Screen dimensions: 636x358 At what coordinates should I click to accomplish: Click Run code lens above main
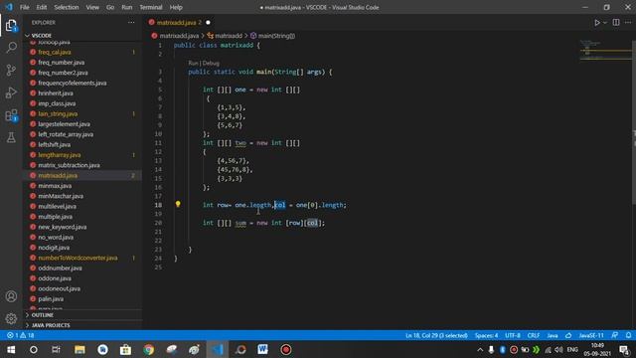tap(193, 64)
